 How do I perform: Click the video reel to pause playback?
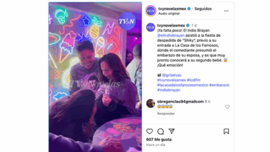click(95, 77)
